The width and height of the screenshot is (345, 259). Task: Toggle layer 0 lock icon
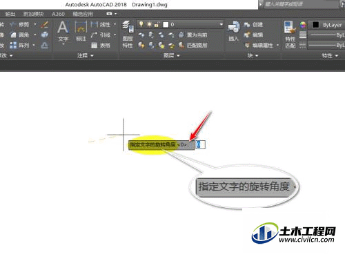pos(157,24)
